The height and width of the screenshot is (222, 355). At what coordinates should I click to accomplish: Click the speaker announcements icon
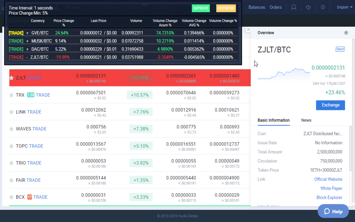pos(308,7)
